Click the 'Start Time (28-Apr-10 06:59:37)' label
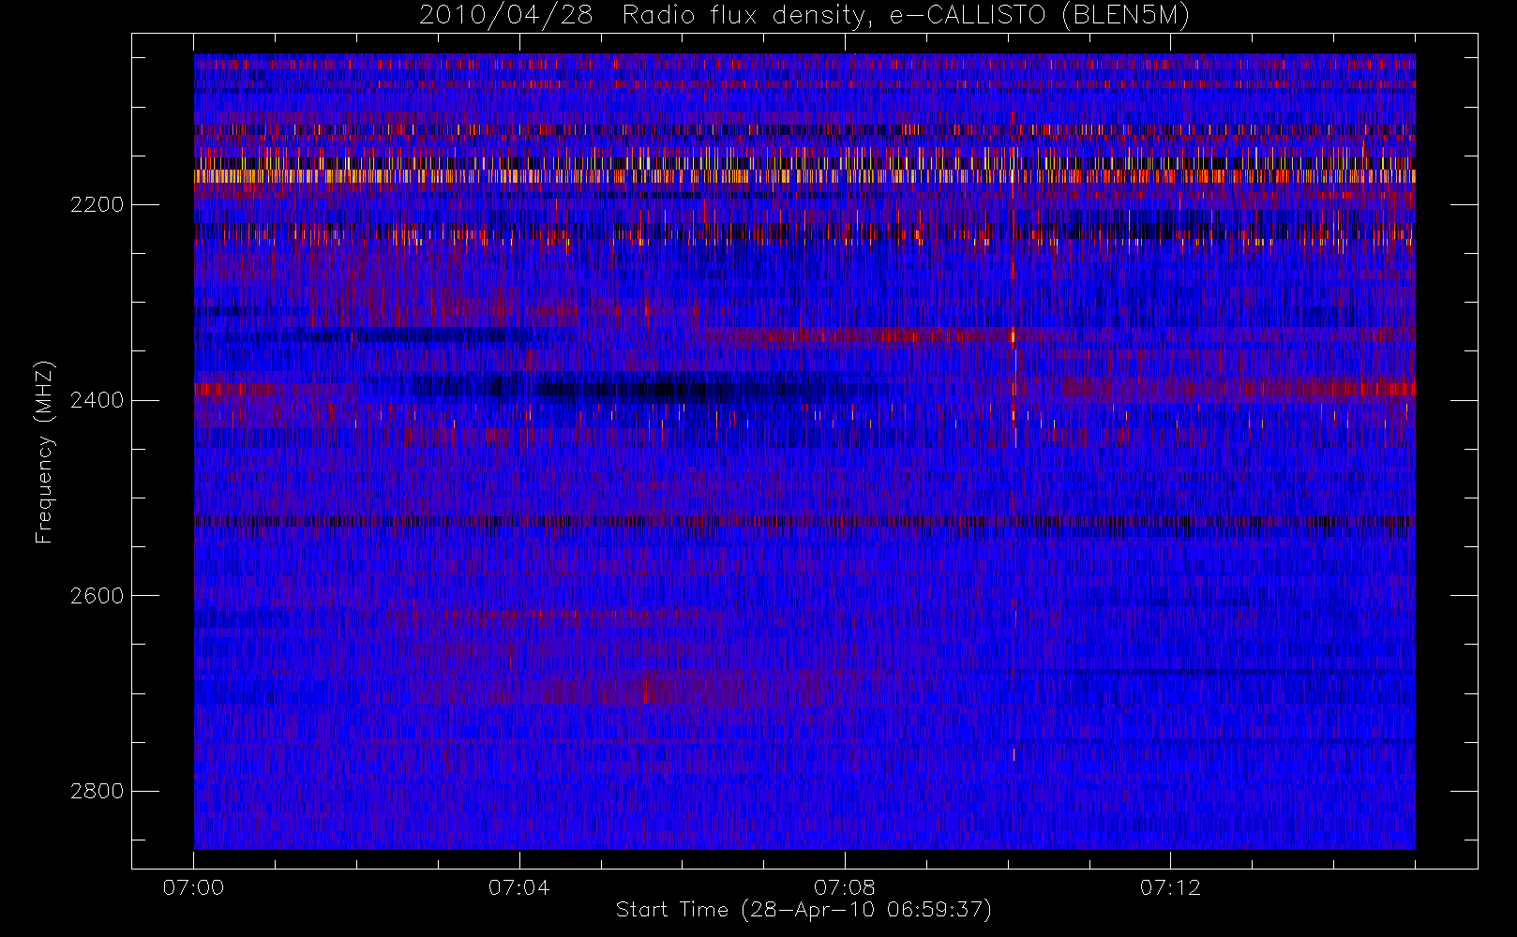This screenshot has height=937, width=1517. point(804,910)
